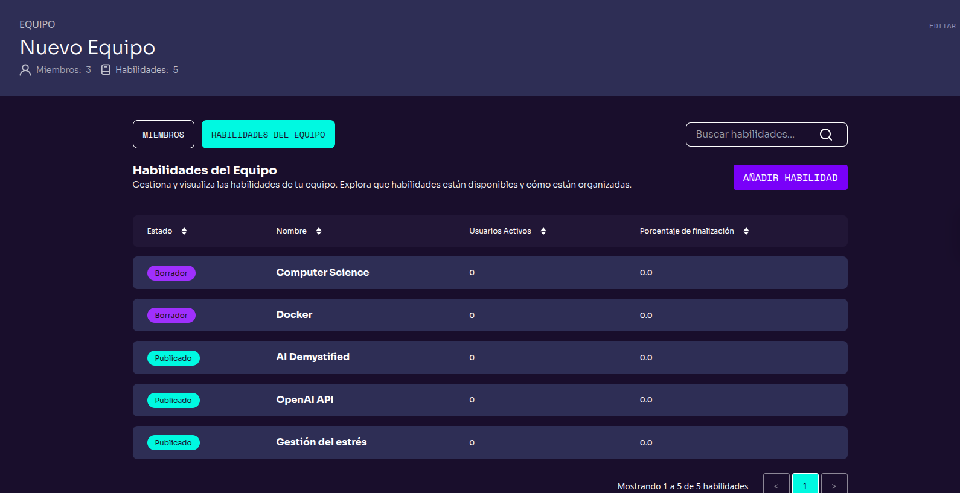The width and height of the screenshot is (960, 493).
Task: Select page 1 in pagination
Action: pyautogui.click(x=805, y=485)
